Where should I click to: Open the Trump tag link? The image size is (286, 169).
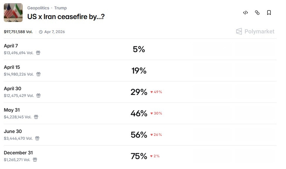pyautogui.click(x=60, y=8)
